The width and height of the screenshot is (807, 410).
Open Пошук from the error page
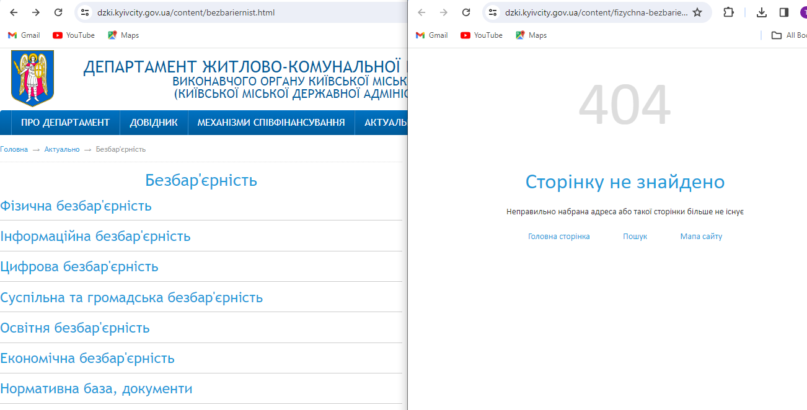(x=635, y=236)
